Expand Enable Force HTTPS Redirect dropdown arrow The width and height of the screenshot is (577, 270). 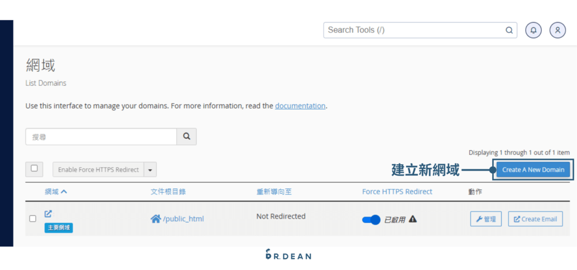tap(150, 170)
